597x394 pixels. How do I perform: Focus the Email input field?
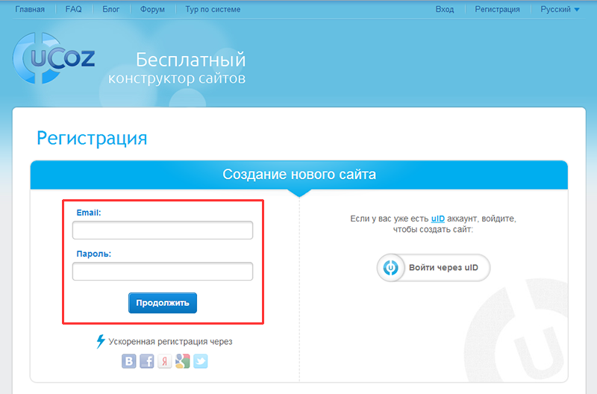click(x=163, y=230)
